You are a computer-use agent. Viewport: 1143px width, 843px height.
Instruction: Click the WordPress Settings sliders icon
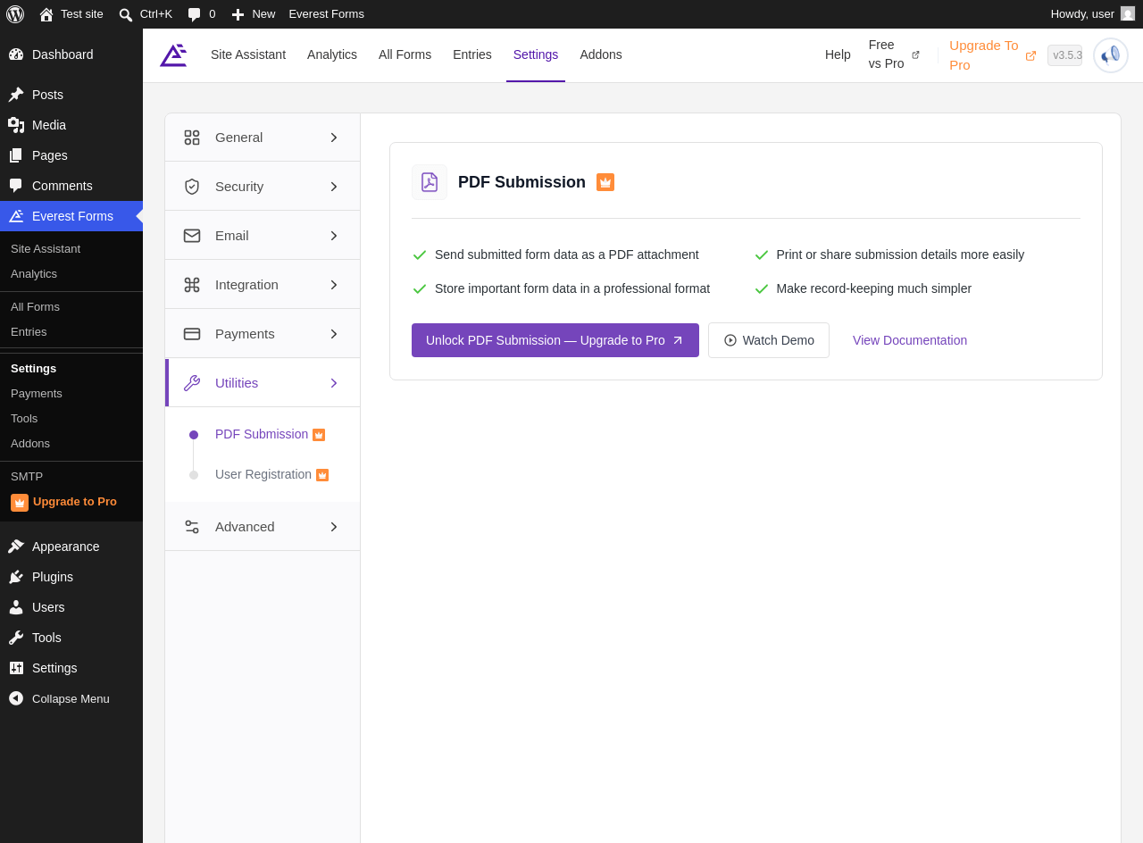[16, 668]
